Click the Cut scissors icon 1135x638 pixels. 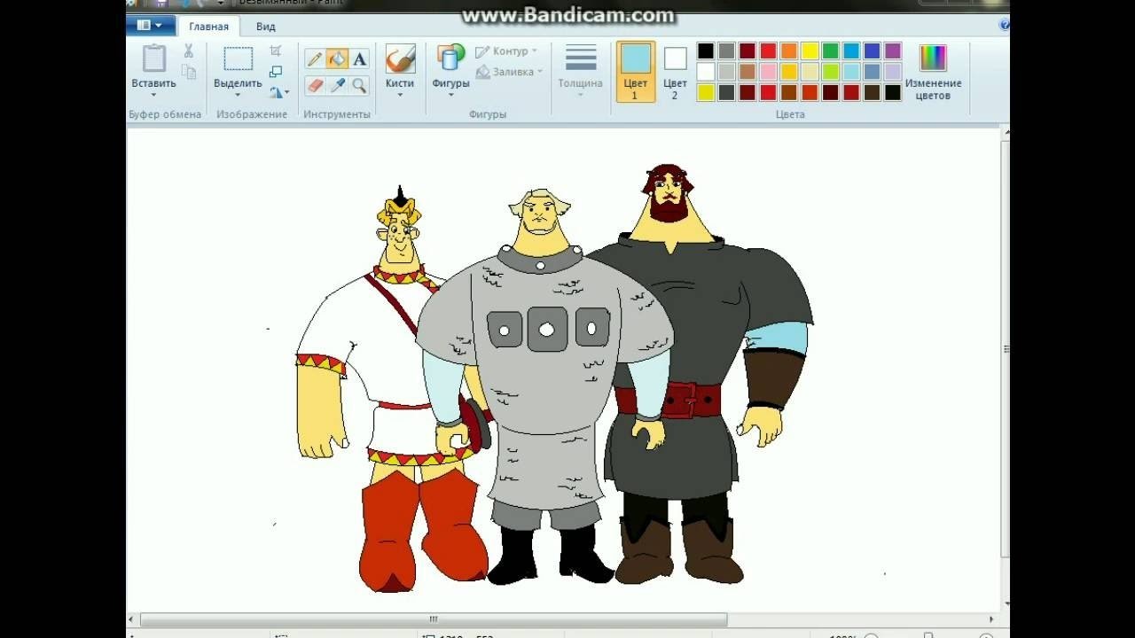coord(188,51)
